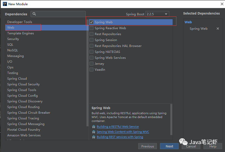The image size is (225, 152).
Task: Check Rest Repositories HAL Browser option
Action: 91,46
